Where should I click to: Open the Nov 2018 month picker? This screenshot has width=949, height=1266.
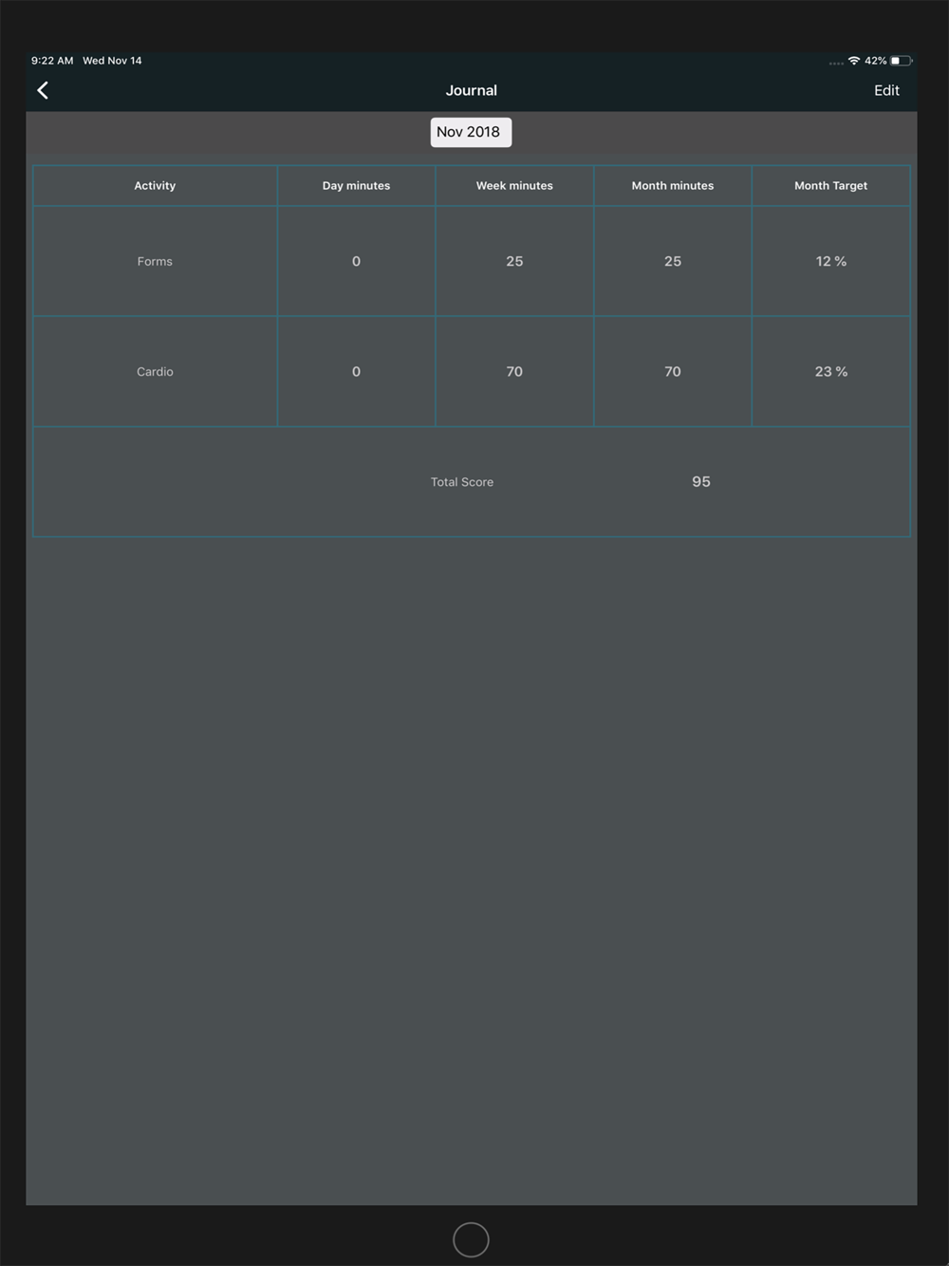[471, 132]
